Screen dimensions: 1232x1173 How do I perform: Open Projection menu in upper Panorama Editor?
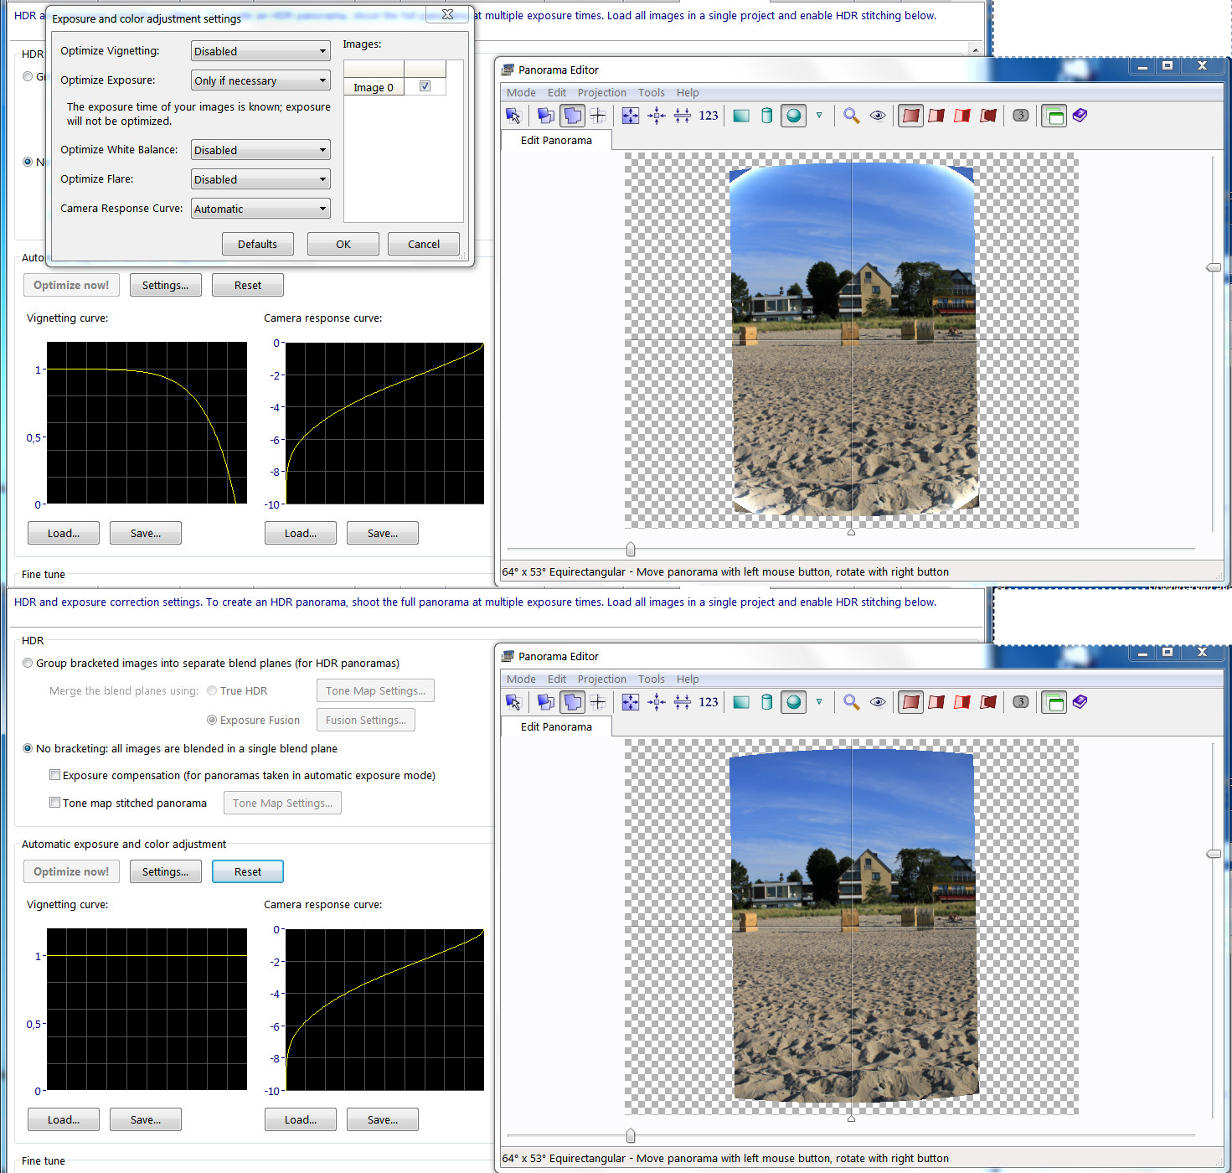(x=601, y=93)
